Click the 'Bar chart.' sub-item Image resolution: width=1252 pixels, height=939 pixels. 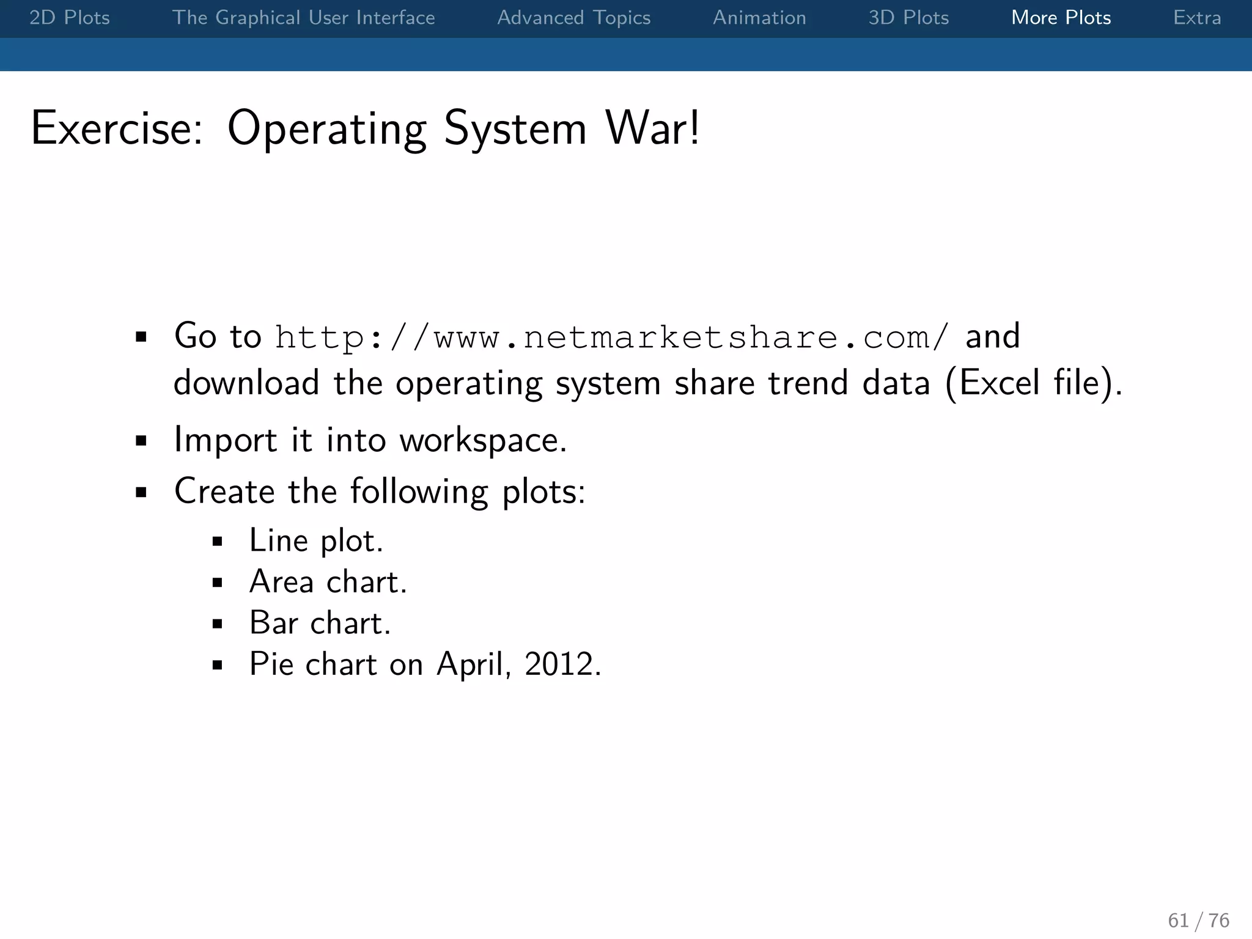coord(320,623)
